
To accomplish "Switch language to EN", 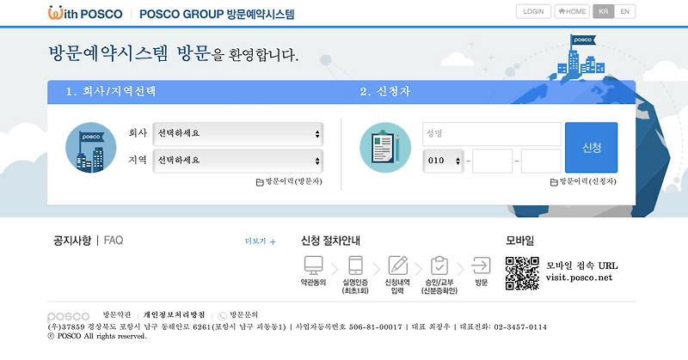I will (x=625, y=11).
